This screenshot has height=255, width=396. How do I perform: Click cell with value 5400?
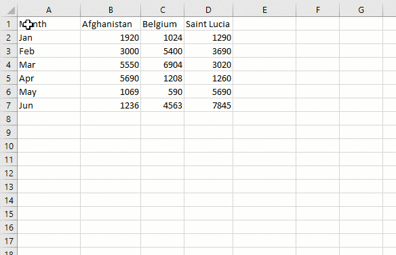coord(162,52)
